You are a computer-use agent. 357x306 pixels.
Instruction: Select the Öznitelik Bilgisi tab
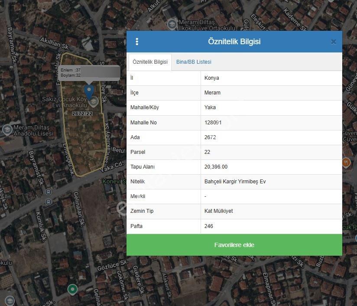150,62
